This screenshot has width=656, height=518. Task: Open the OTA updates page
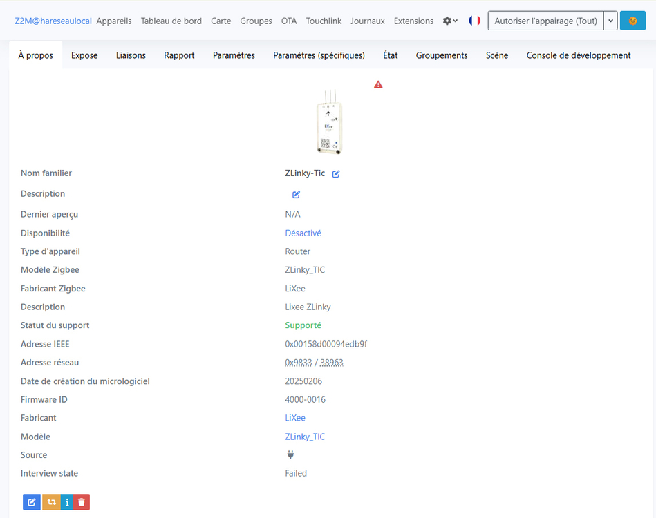click(x=289, y=21)
